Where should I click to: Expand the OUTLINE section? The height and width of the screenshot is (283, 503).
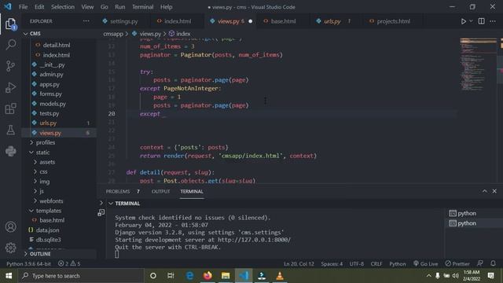(40, 254)
